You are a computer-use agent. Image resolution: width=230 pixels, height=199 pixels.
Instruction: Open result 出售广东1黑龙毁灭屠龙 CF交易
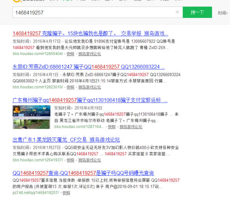point(66,140)
